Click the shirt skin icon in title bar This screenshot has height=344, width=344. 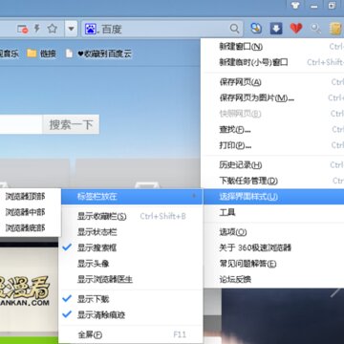[295, 6]
